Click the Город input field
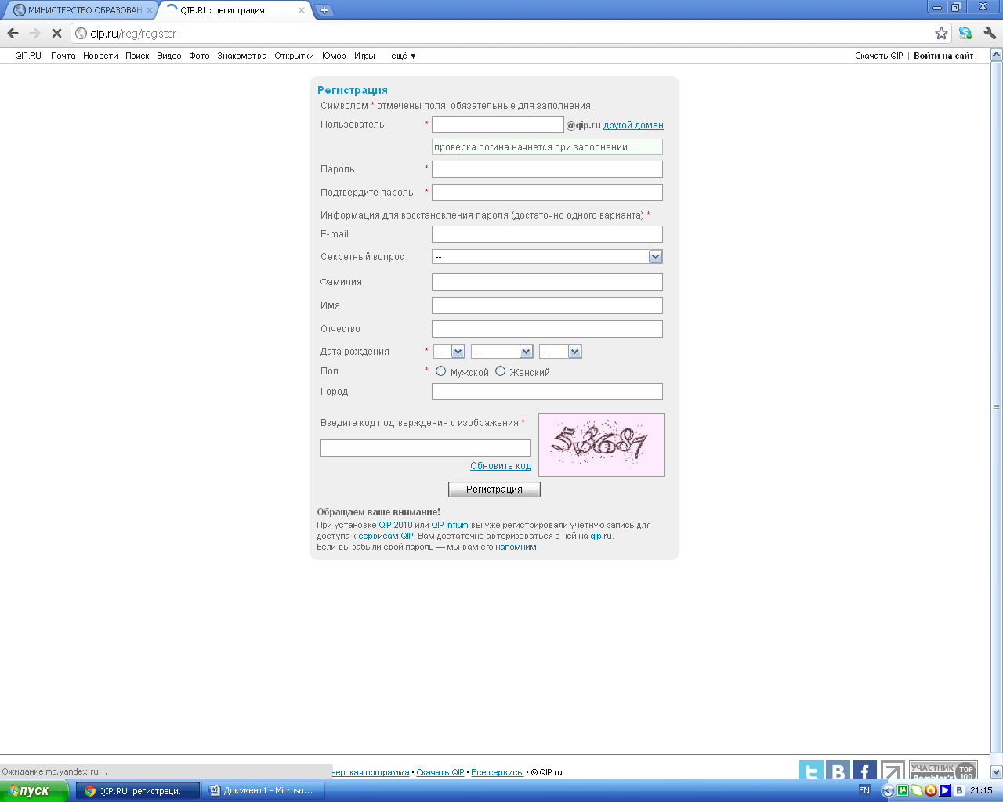1003x802 pixels. click(547, 392)
